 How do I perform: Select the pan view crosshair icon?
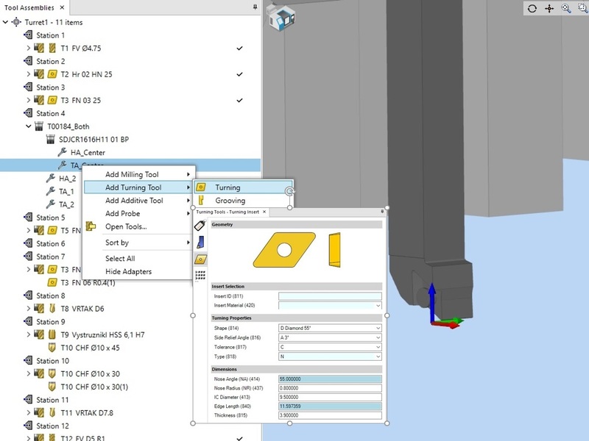point(550,9)
